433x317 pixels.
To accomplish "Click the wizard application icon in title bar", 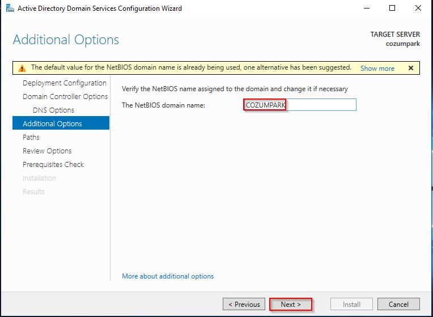I will pos(10,8).
